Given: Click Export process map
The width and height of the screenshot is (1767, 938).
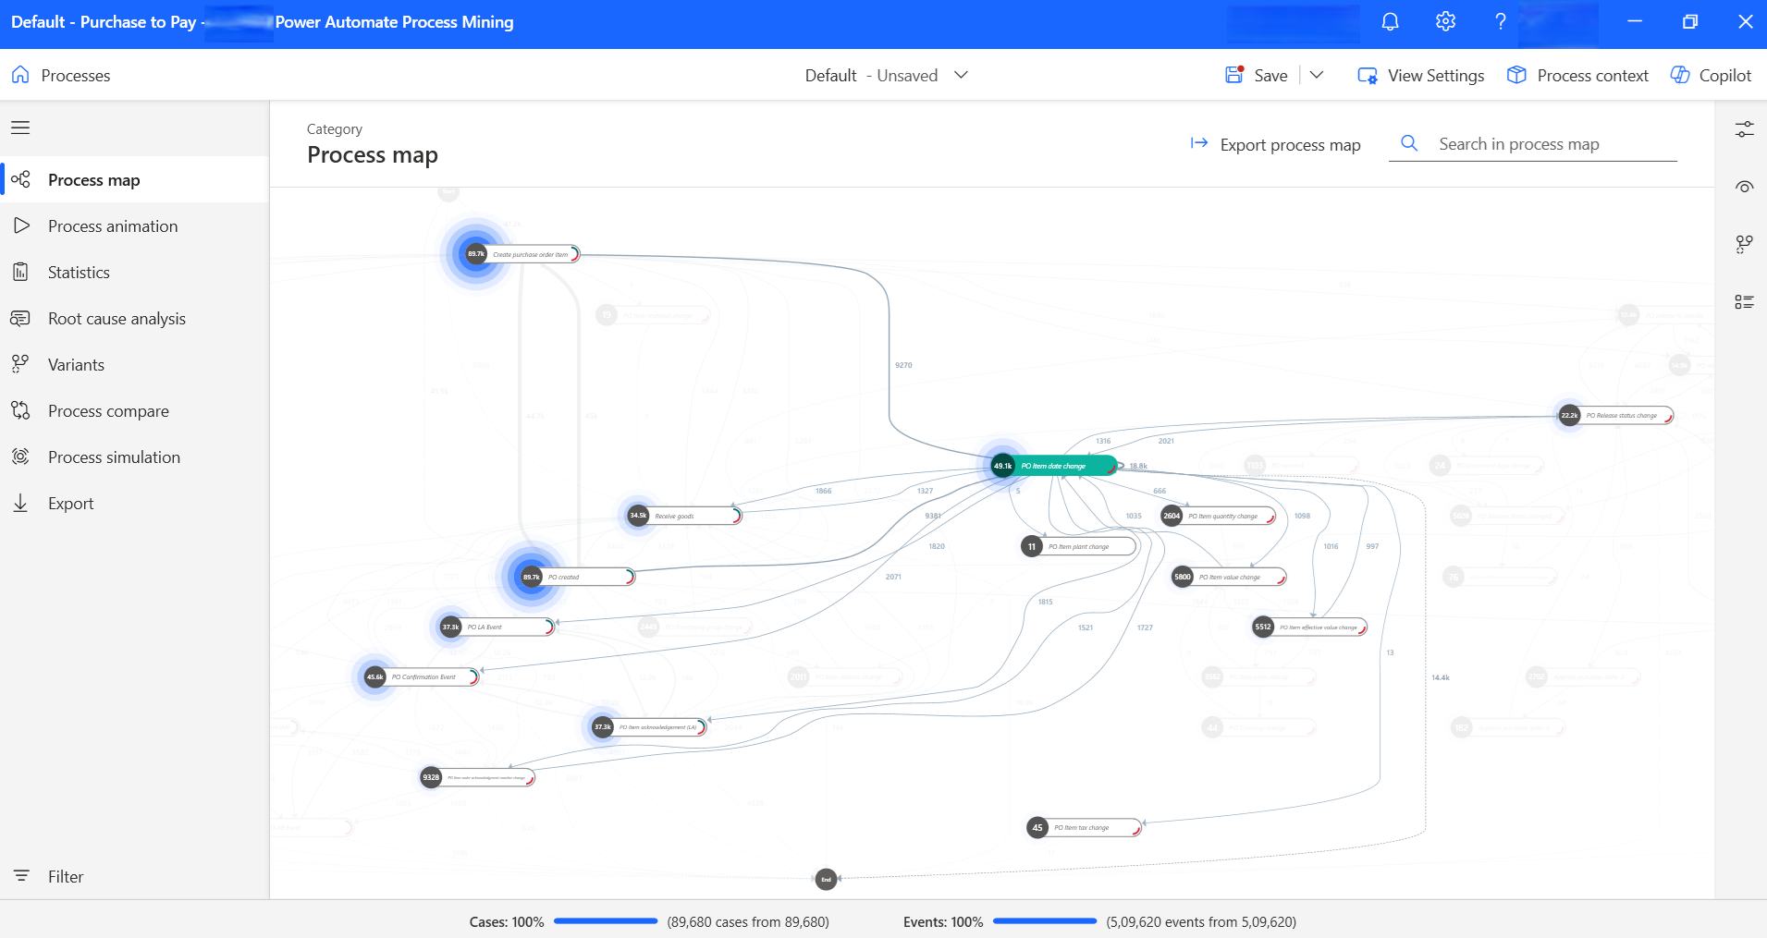Looking at the screenshot, I should (1276, 144).
